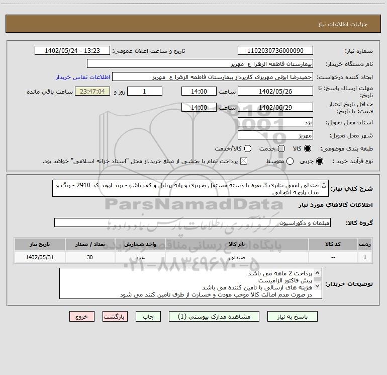
Task: Click the row number 1 cell
Action: [x=365, y=257]
